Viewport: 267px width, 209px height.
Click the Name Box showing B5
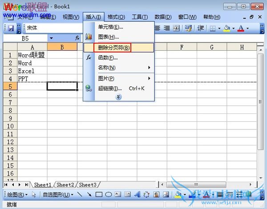[25, 38]
